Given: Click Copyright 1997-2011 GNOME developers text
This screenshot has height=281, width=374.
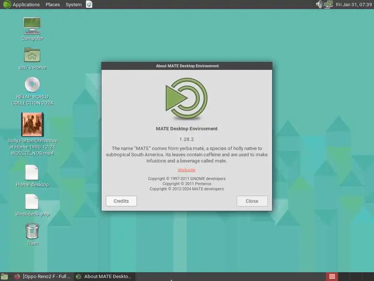Looking at the screenshot, I should point(187,179).
